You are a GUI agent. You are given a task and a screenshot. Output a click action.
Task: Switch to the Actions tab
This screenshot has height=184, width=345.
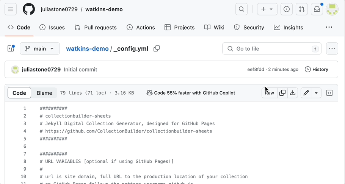(x=141, y=28)
